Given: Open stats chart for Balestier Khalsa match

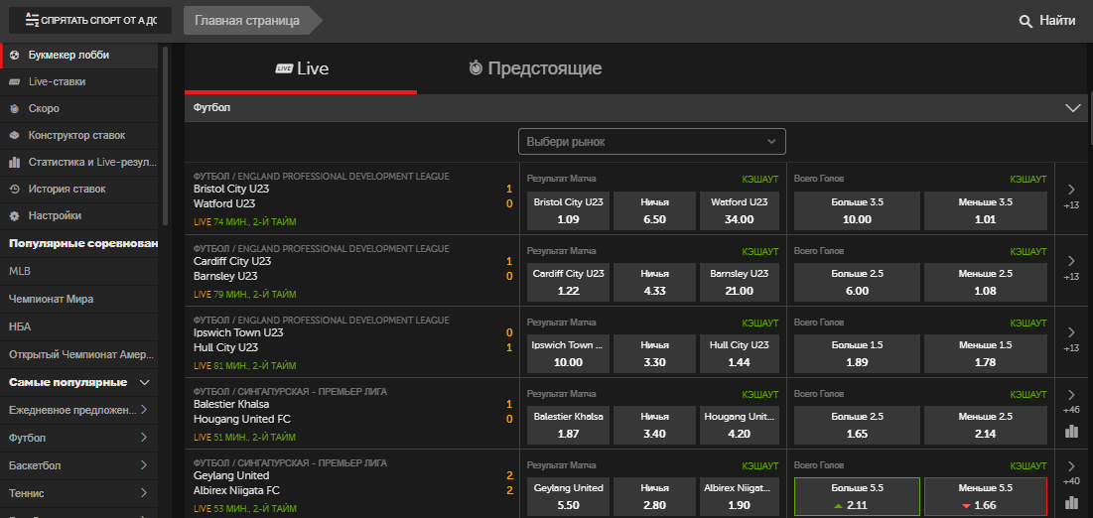Looking at the screenshot, I should tap(1071, 431).
